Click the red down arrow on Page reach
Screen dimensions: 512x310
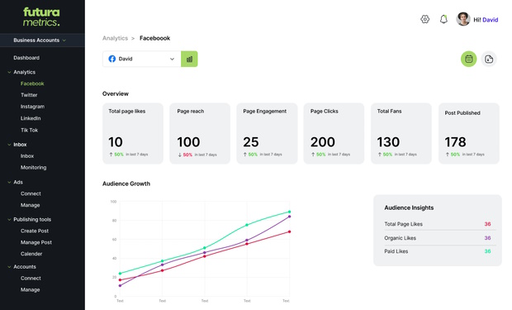point(179,155)
